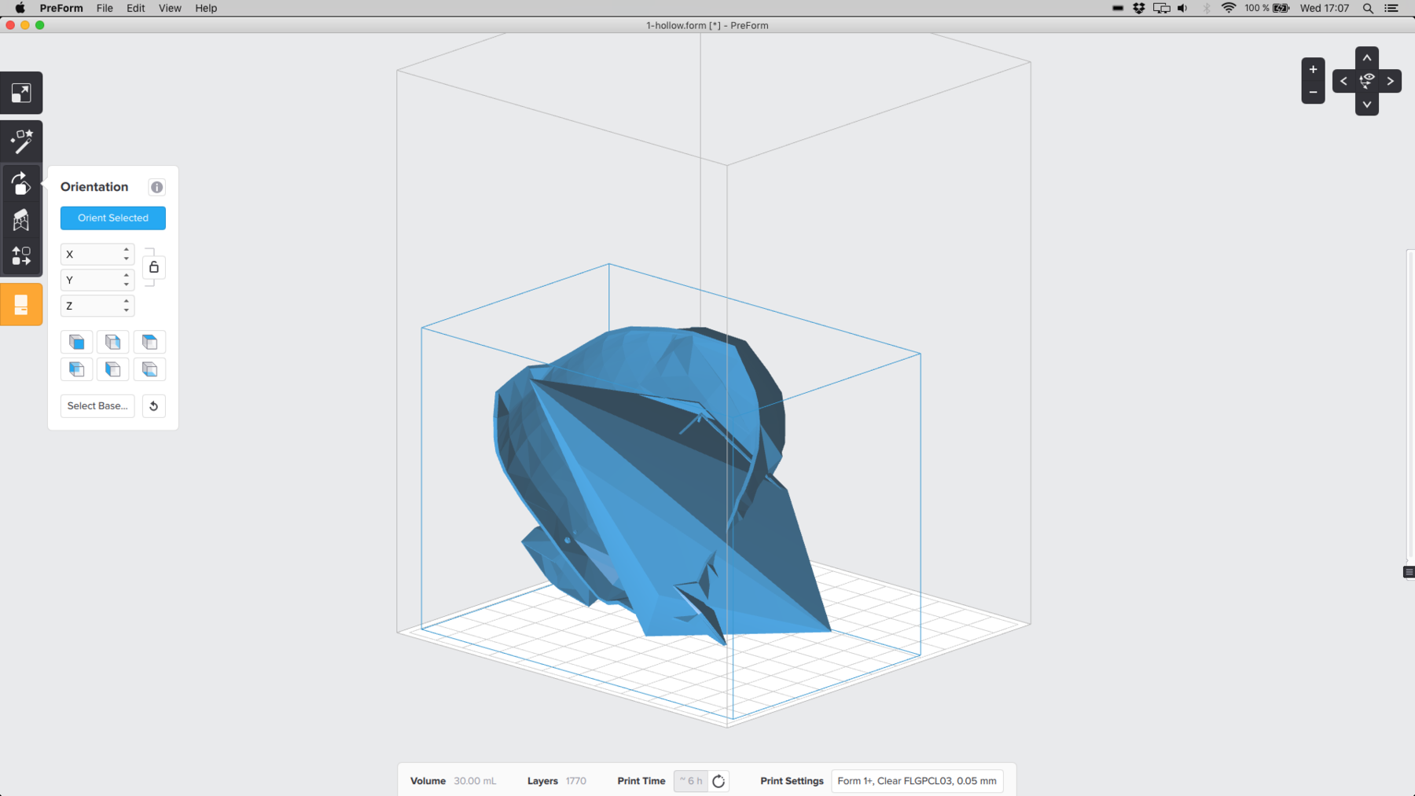This screenshot has width=1415, height=796.
Task: Select the Size tool in left toolbar
Action: pyautogui.click(x=21, y=94)
